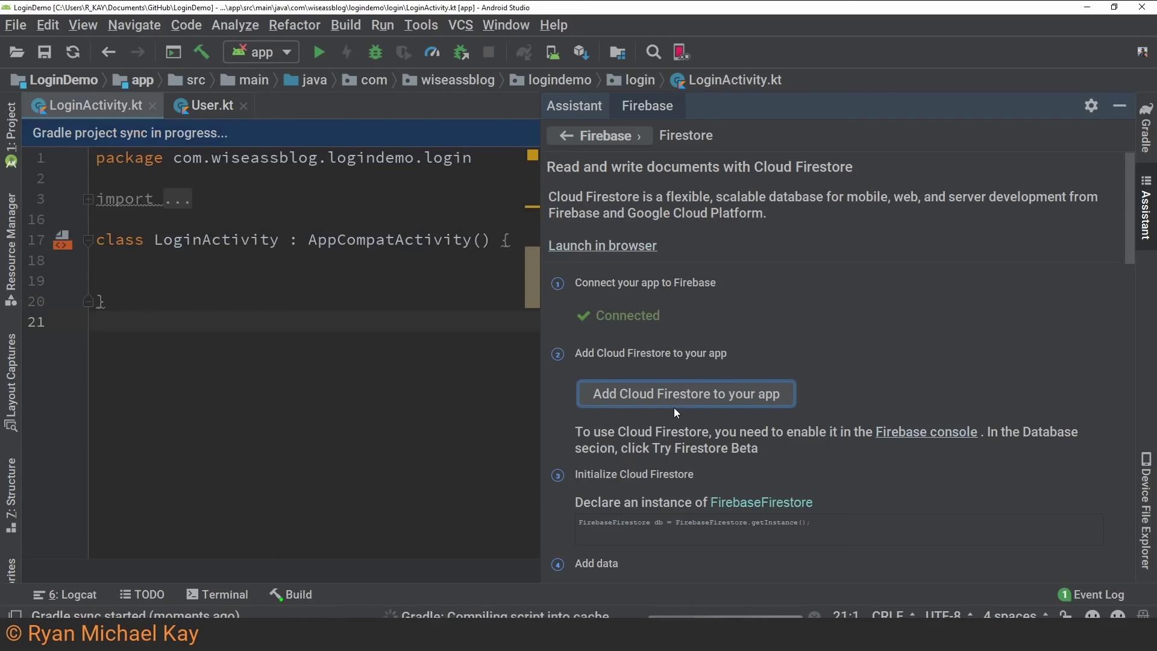The image size is (1157, 651).
Task: Open Assistant panel settings gear
Action: pos(1091,105)
